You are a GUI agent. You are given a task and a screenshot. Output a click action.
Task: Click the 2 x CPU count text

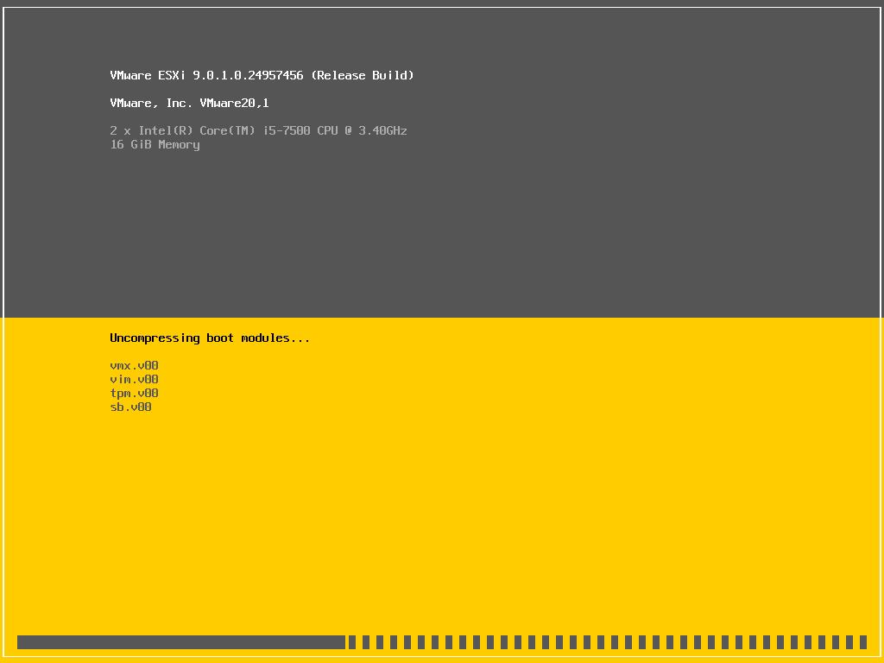(x=119, y=130)
